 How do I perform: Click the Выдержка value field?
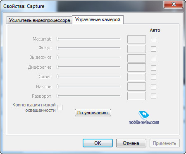tap(136, 58)
